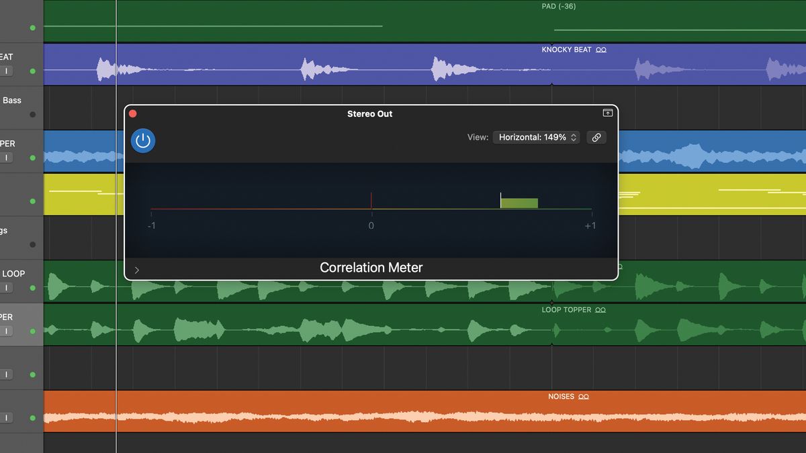Expand the disclosure triangle in the plugin footer

[x=136, y=270]
